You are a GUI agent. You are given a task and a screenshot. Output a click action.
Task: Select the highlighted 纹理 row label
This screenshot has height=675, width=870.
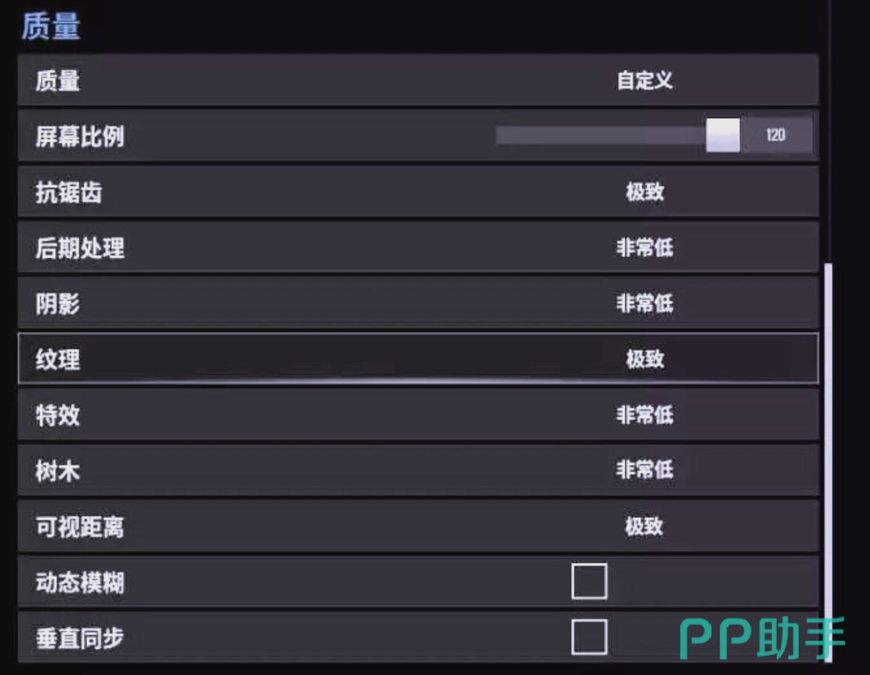58,360
